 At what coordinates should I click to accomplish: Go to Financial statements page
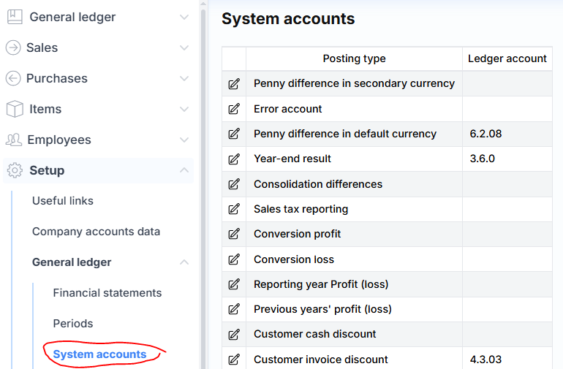click(107, 293)
